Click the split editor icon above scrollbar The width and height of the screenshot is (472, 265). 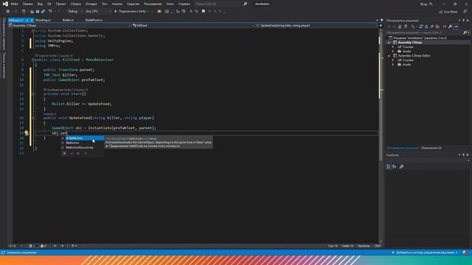[381, 26]
